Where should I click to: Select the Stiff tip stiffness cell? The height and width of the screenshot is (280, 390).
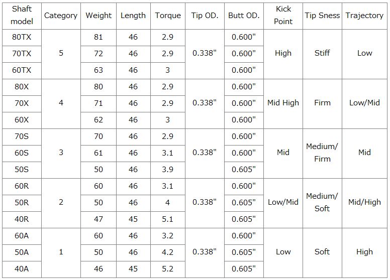322,54
